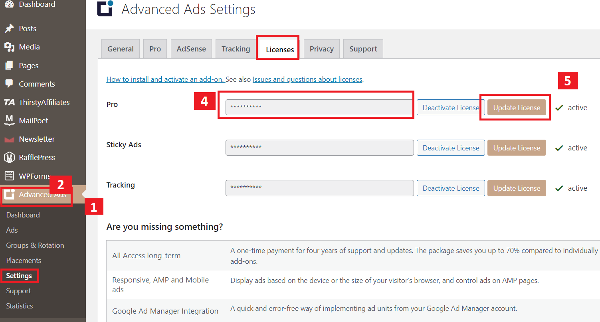Open Placements from the Advanced Ads submenu
The height and width of the screenshot is (322, 600).
[24, 260]
